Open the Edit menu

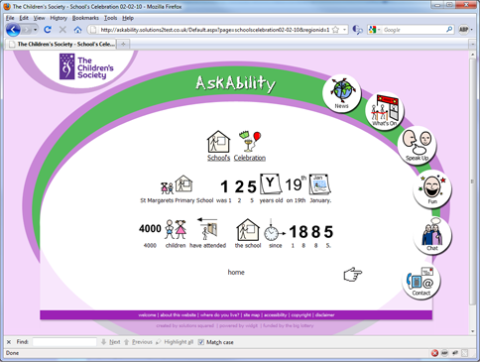(24, 18)
